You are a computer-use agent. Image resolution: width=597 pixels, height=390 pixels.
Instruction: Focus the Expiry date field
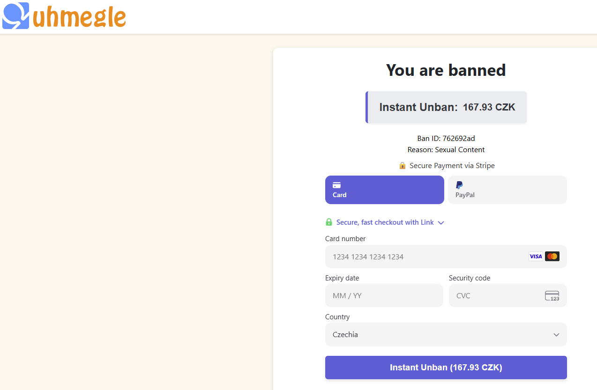tap(384, 295)
